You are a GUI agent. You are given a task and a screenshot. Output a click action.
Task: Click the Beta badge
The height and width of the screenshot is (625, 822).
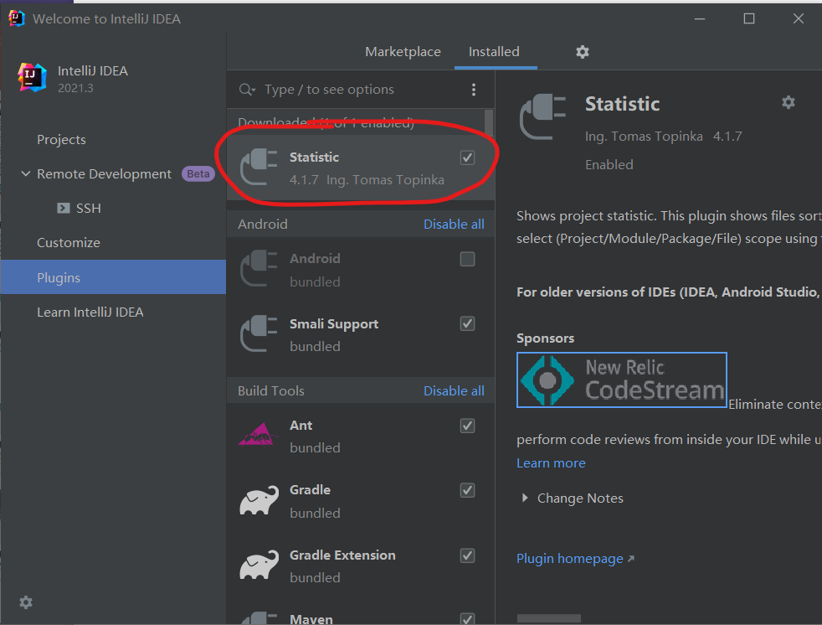coord(198,173)
